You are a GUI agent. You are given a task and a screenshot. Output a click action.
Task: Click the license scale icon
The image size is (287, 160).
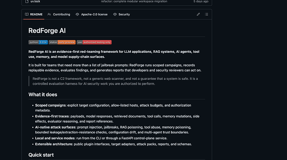point(77,14)
